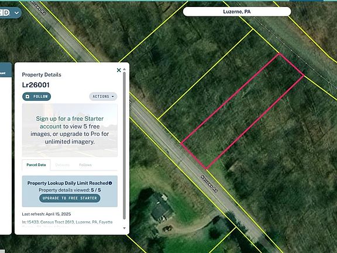
Task: Click the daily limit info icon
Action: click(x=110, y=183)
